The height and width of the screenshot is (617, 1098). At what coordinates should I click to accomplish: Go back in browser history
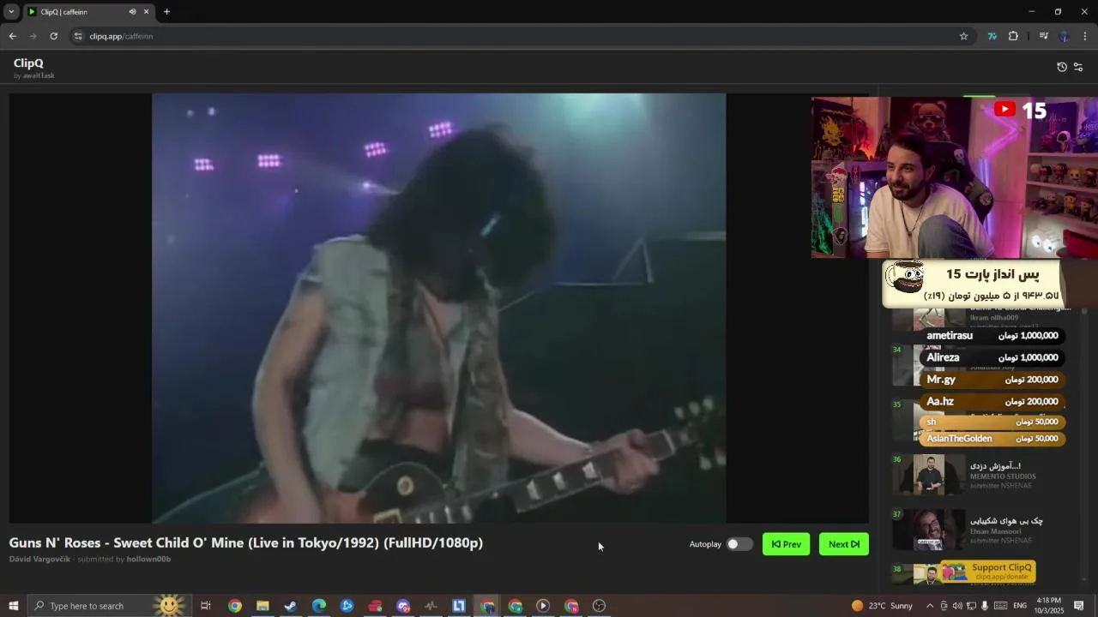[12, 36]
